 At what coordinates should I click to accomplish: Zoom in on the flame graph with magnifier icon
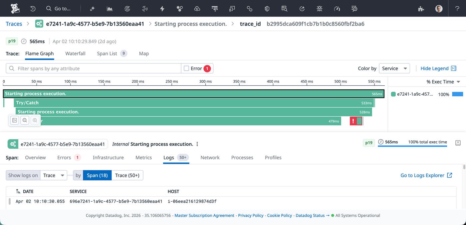(x=35, y=120)
